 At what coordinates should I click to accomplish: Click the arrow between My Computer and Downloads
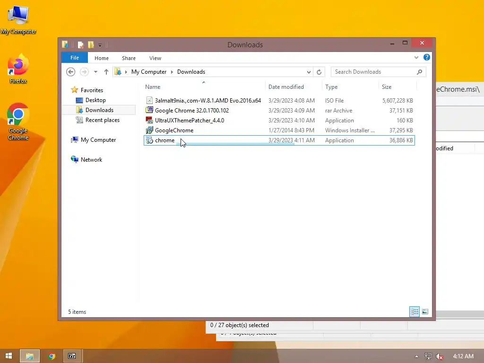click(x=172, y=72)
